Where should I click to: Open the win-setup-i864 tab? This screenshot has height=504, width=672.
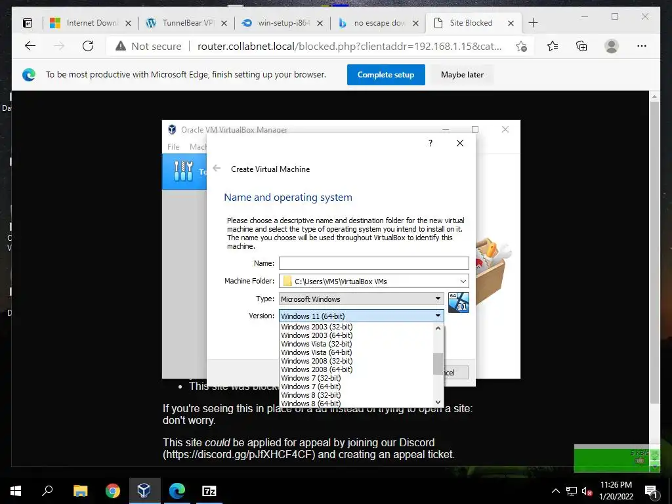(282, 23)
